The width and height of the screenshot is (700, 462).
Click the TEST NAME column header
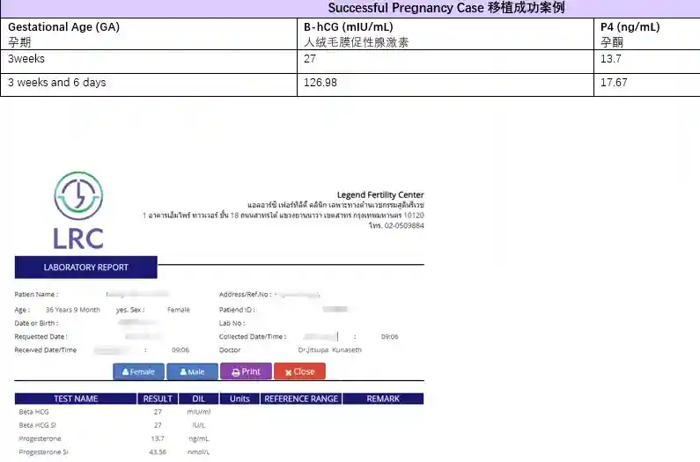coord(76,399)
